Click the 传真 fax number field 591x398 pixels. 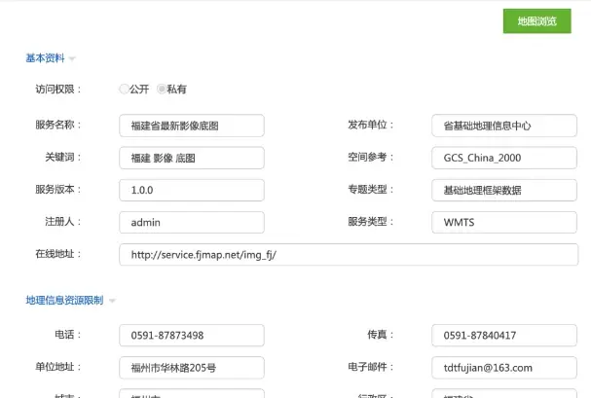(x=504, y=336)
